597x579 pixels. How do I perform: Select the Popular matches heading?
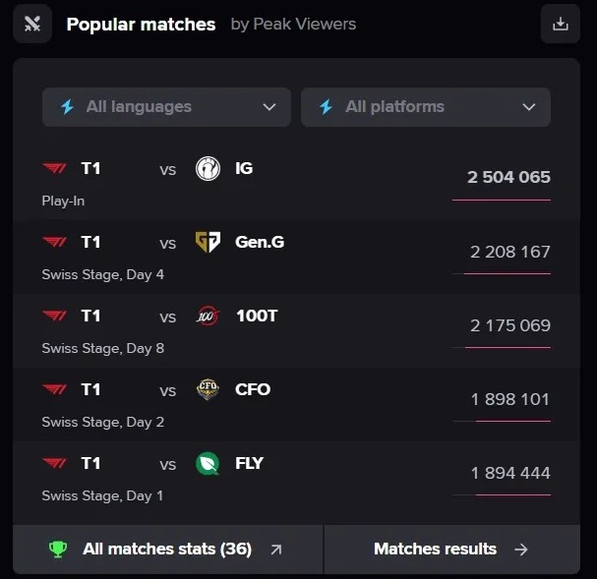[x=141, y=24]
